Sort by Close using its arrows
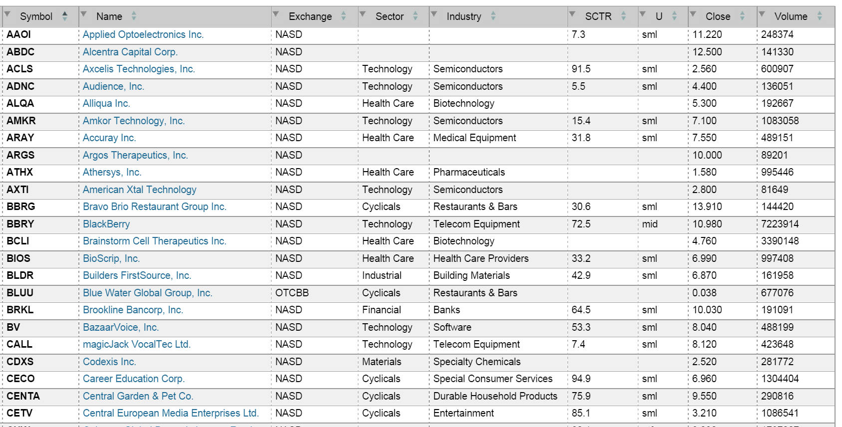This screenshot has width=842, height=427. tap(742, 16)
